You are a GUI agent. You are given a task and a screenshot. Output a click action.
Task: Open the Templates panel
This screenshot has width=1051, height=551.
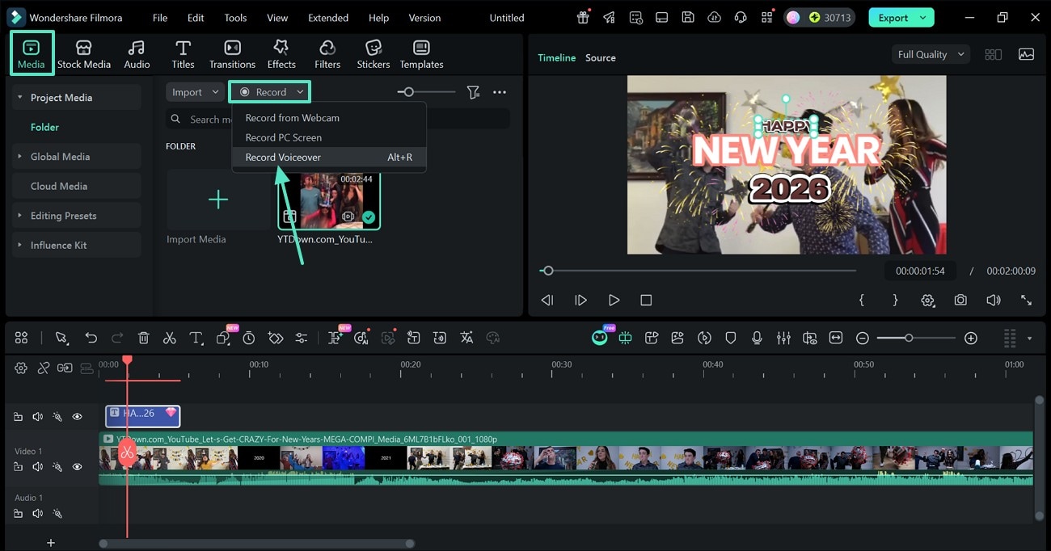pos(421,54)
